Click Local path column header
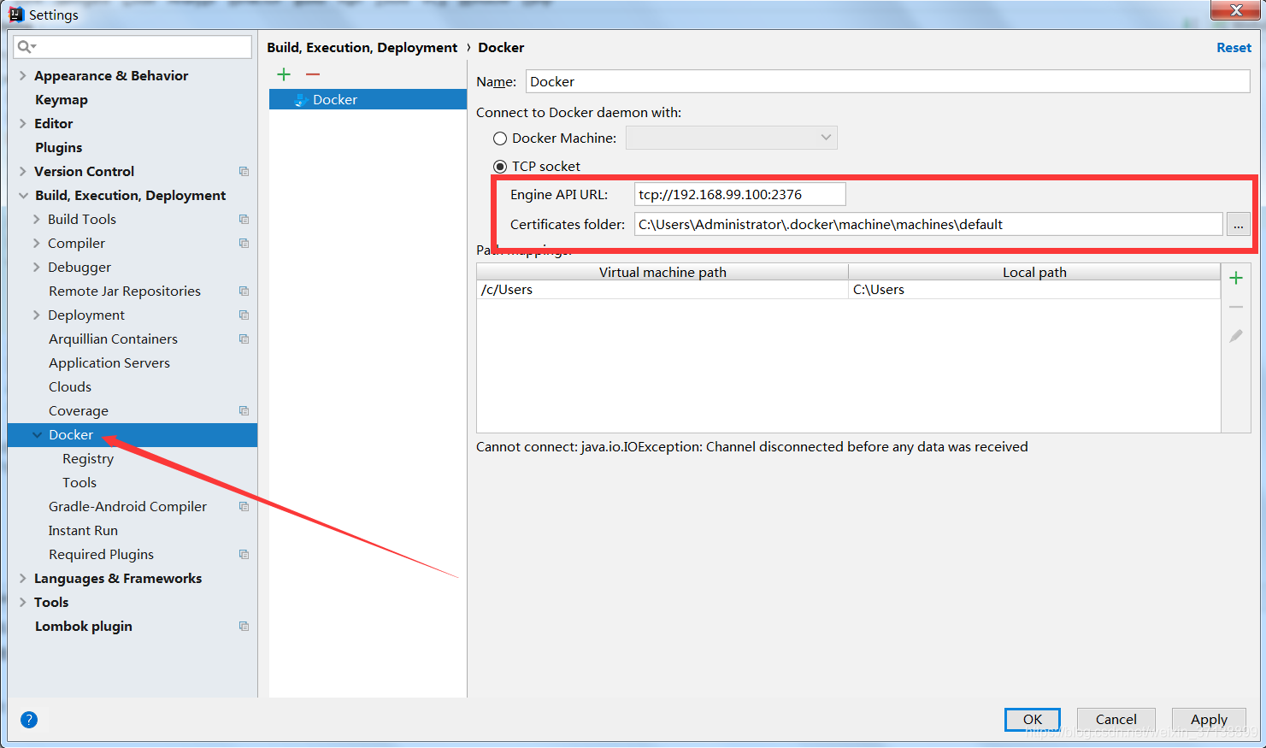This screenshot has height=748, width=1266. coord(1034,272)
